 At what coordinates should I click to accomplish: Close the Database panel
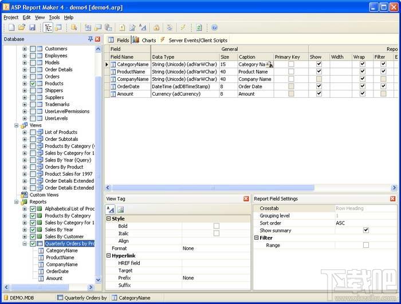tap(97, 39)
